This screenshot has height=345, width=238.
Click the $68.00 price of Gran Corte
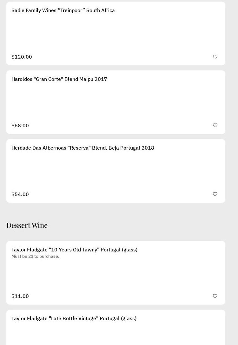20,126
